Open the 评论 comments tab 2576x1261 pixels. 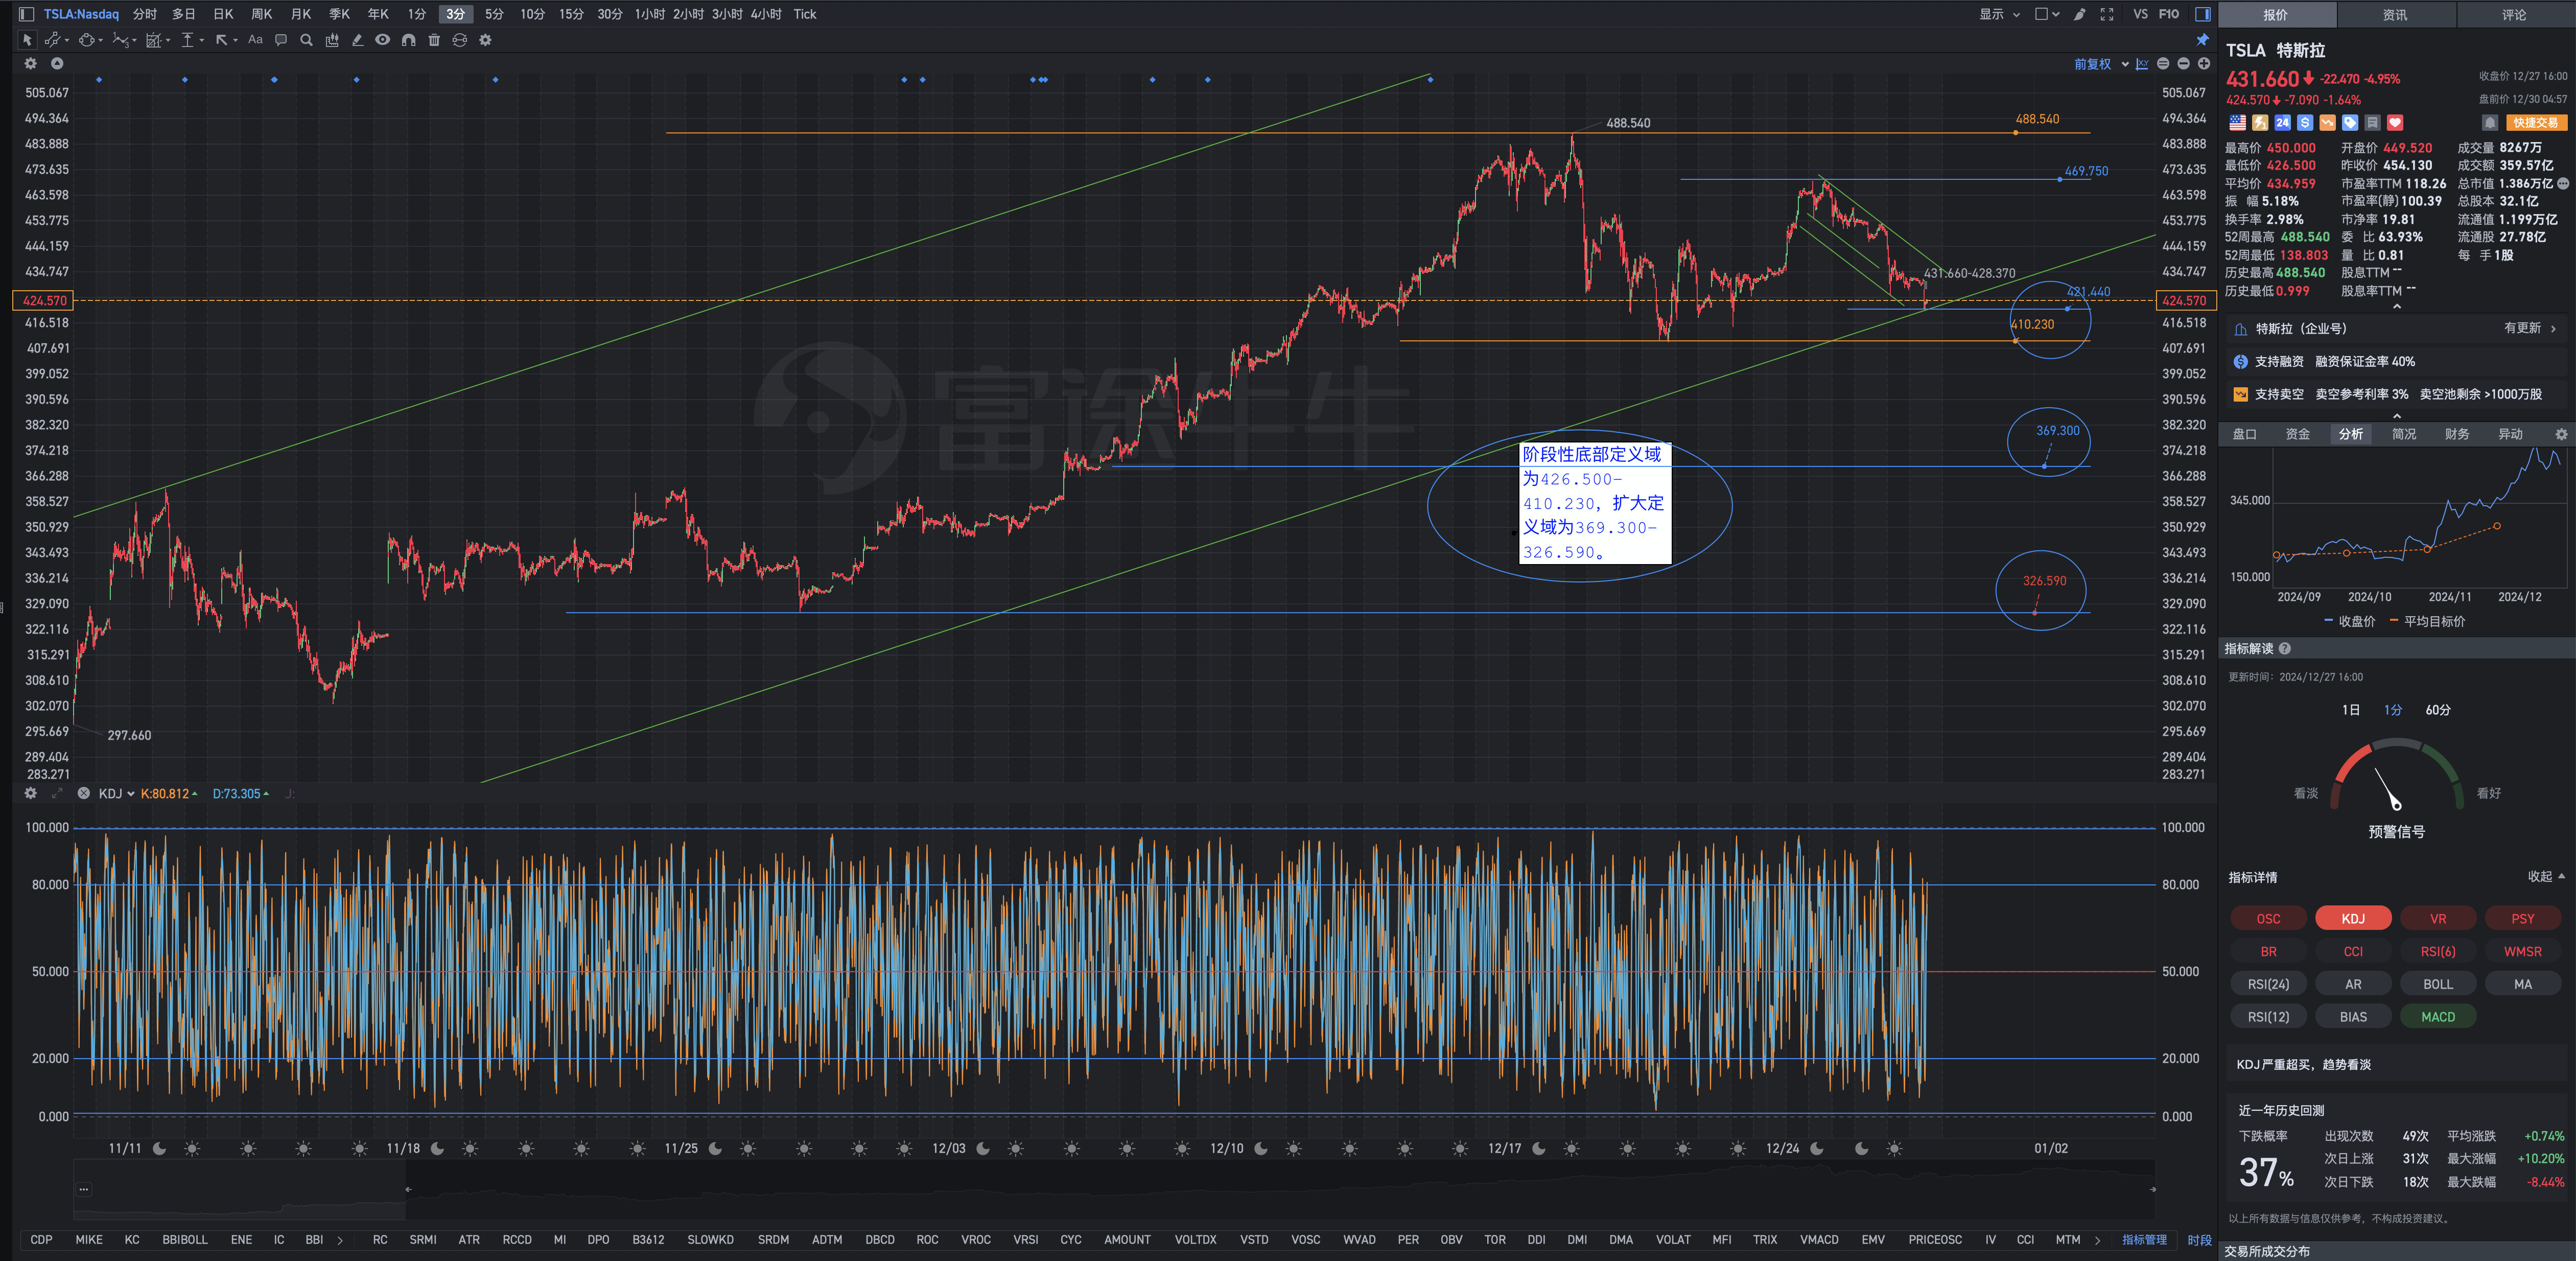pyautogui.click(x=2514, y=14)
